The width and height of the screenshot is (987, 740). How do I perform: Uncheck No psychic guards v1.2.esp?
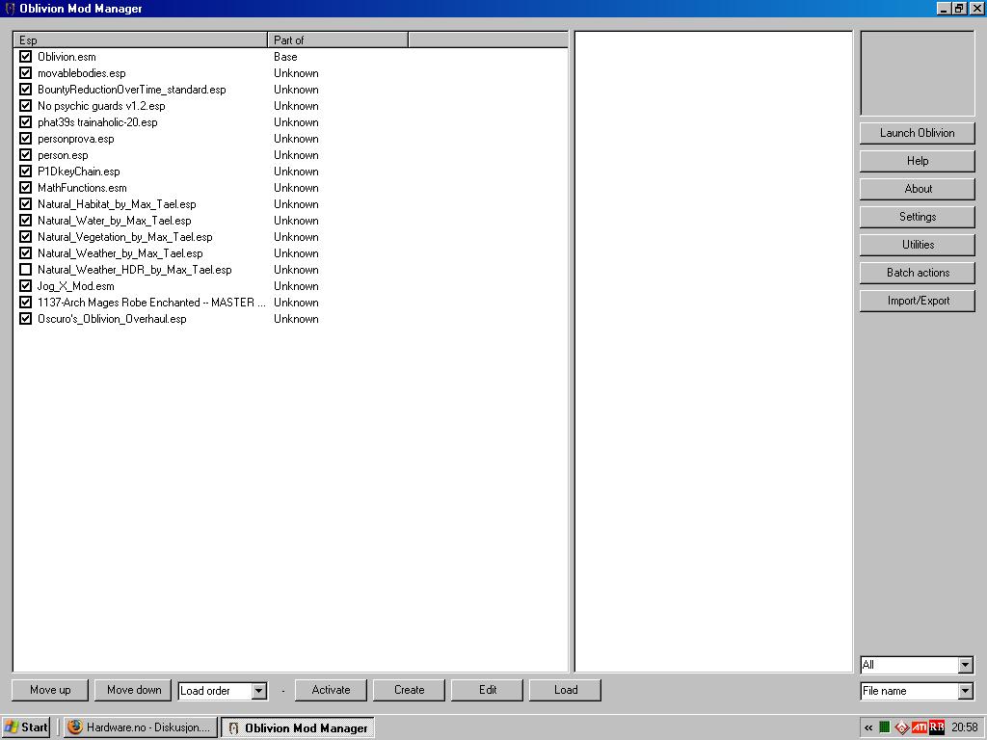coord(25,106)
